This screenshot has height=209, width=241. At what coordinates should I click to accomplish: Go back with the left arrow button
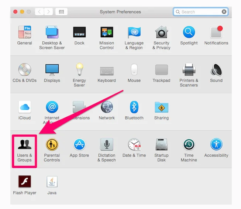pyautogui.click(x=39, y=12)
